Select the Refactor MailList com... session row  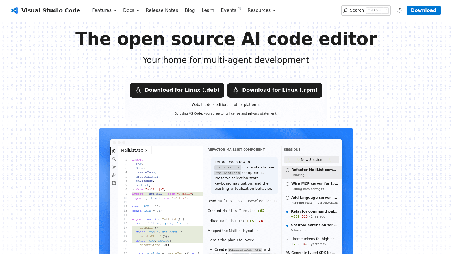click(x=312, y=172)
